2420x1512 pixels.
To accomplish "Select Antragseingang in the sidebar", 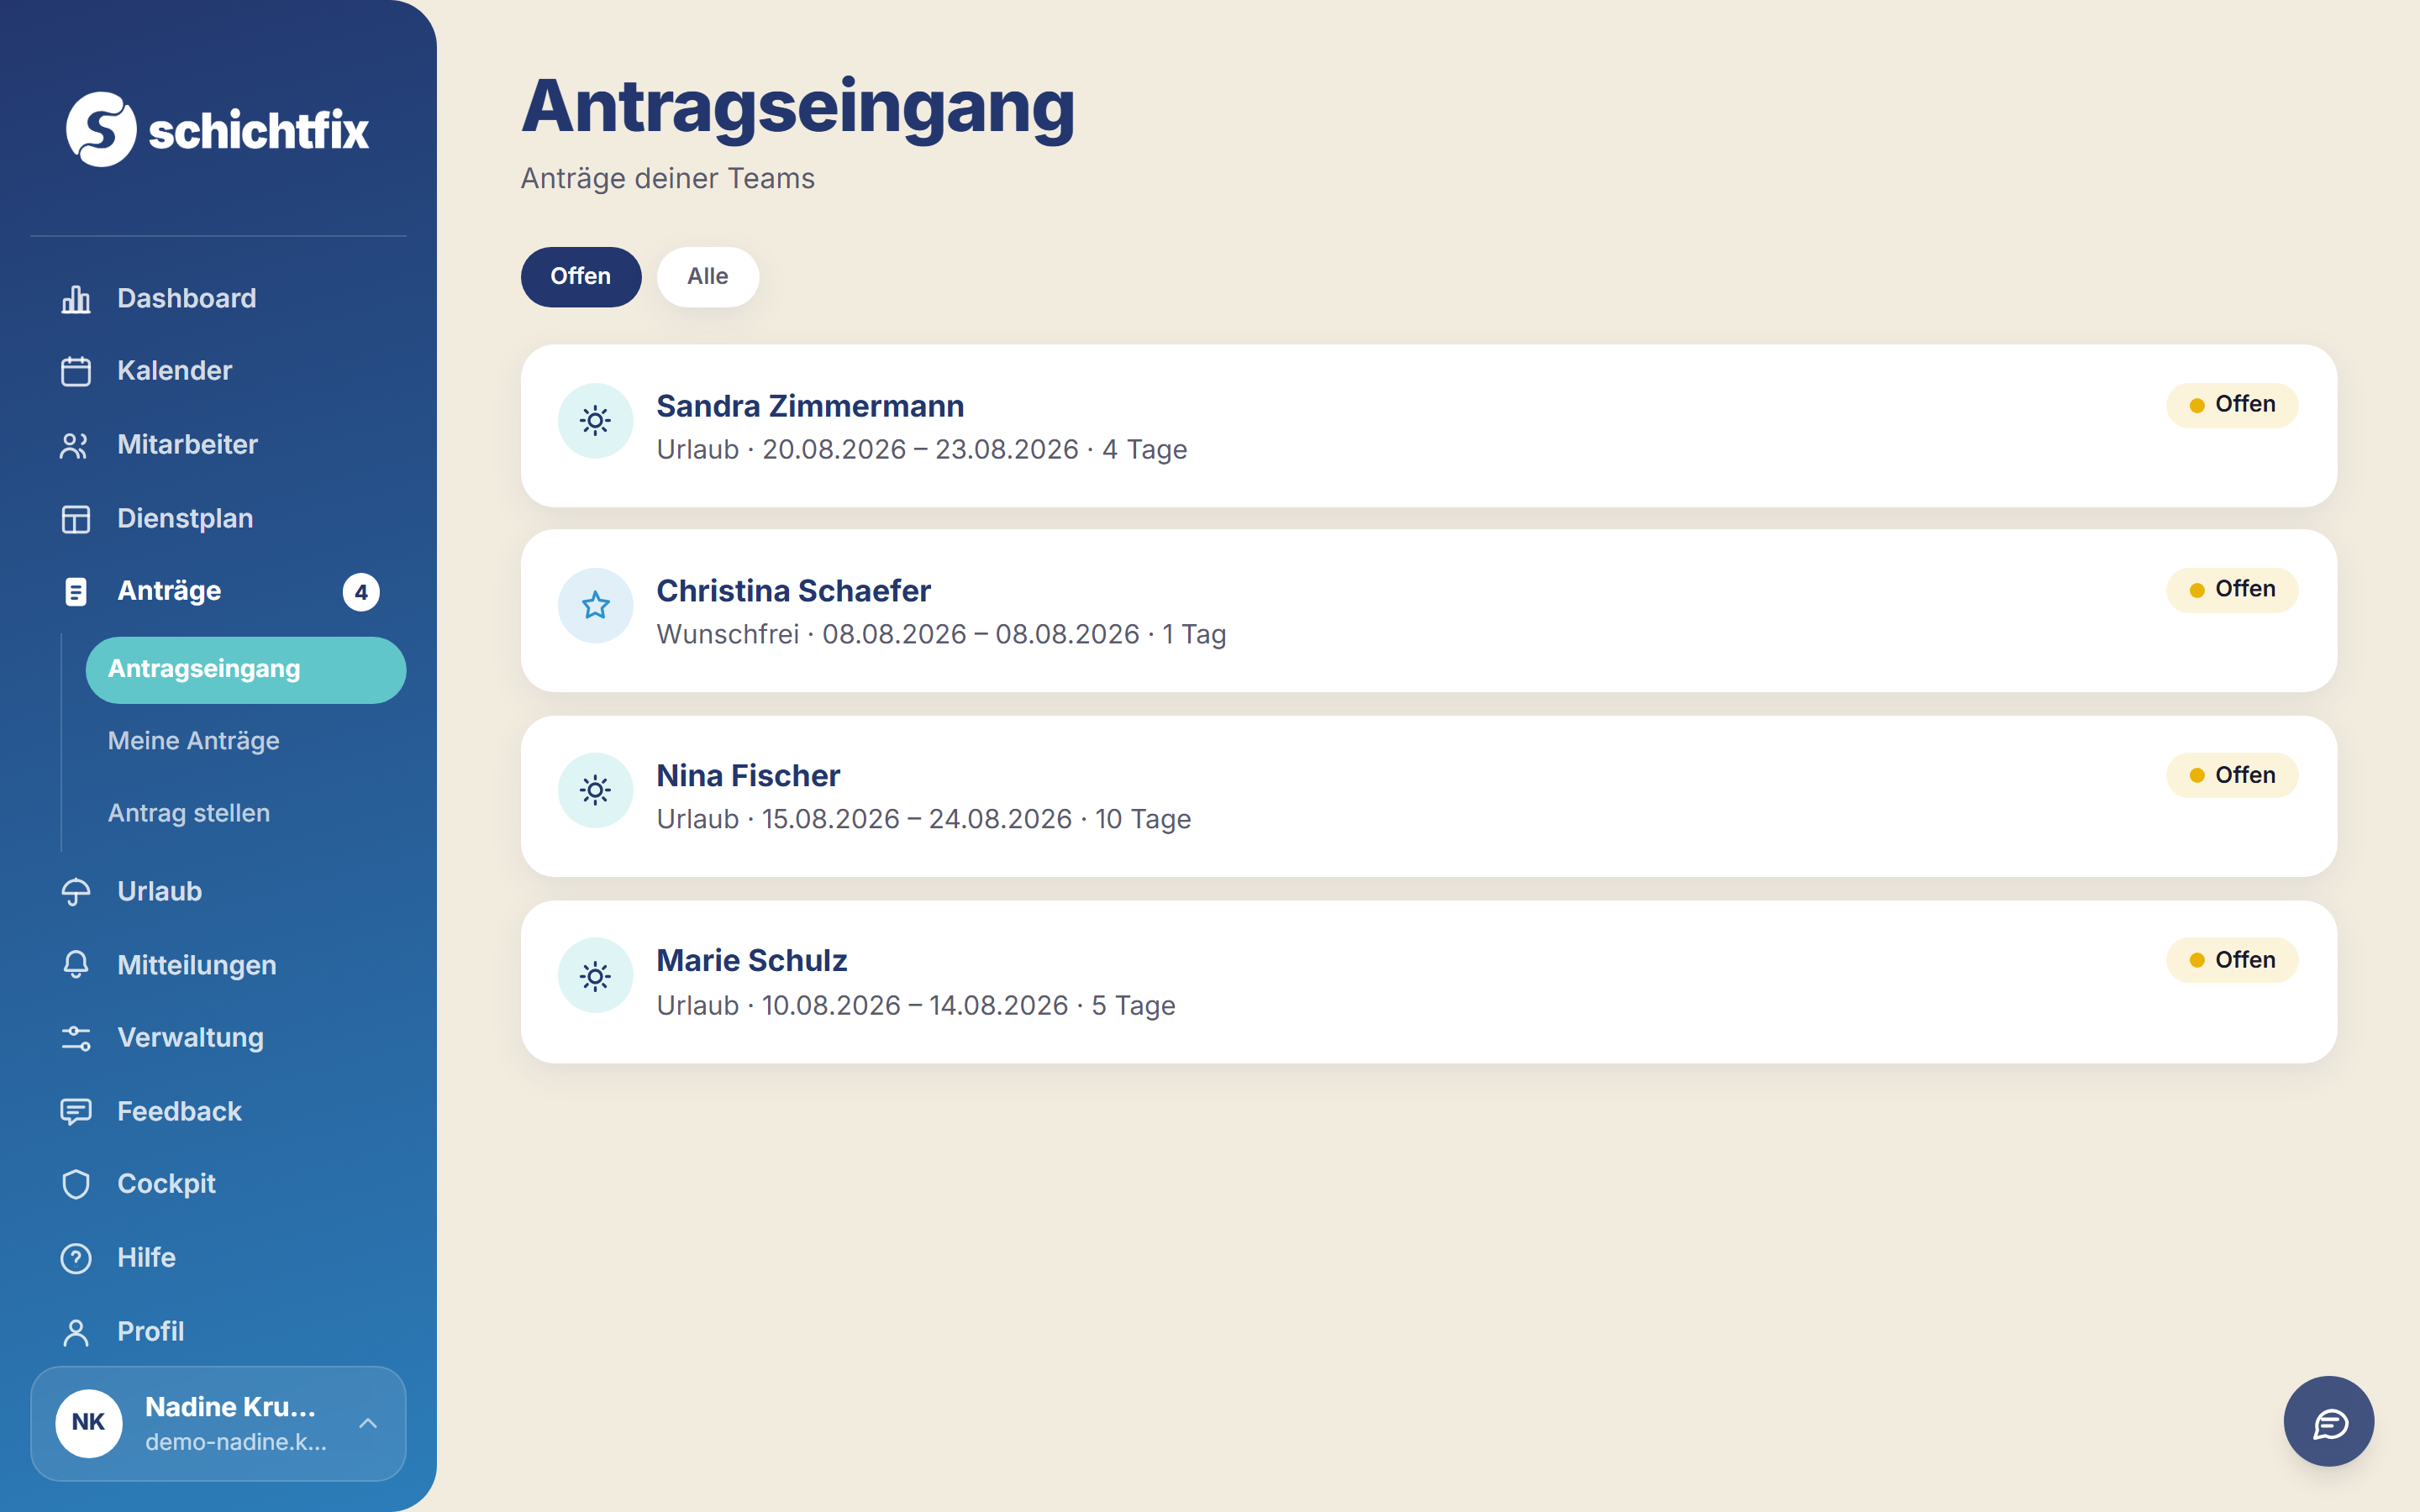I will (246, 669).
